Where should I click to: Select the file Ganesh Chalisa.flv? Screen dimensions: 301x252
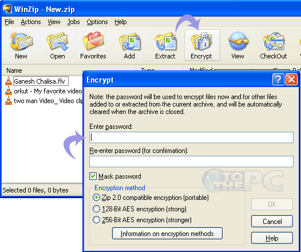point(41,81)
